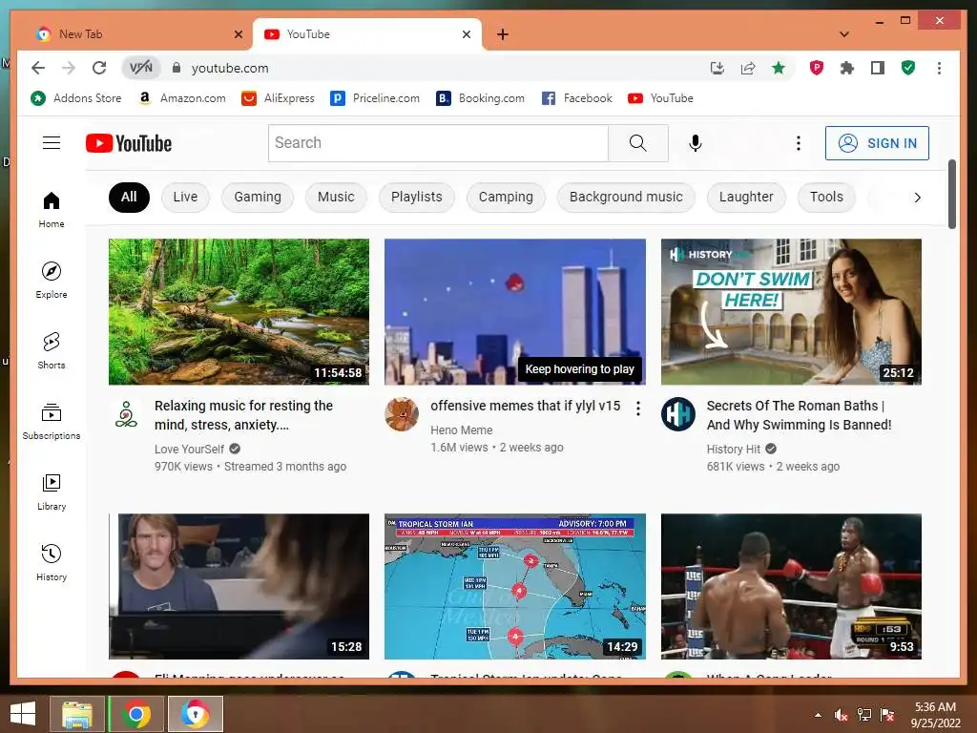Select the All filter chip
The width and height of the screenshot is (977, 733).
click(x=129, y=197)
